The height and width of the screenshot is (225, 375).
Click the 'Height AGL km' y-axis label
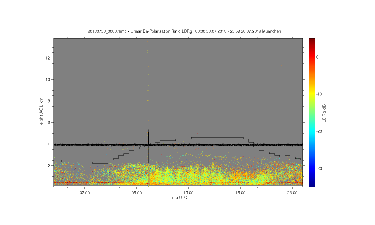[41, 112]
